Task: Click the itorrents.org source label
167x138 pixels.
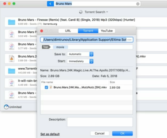Action: coord(50,24)
